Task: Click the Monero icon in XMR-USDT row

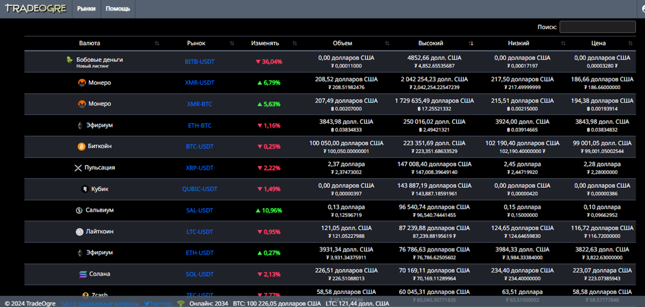Action: pyautogui.click(x=82, y=82)
